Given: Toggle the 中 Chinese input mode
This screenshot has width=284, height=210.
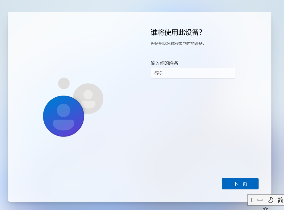Looking at the screenshot, I should [260, 200].
